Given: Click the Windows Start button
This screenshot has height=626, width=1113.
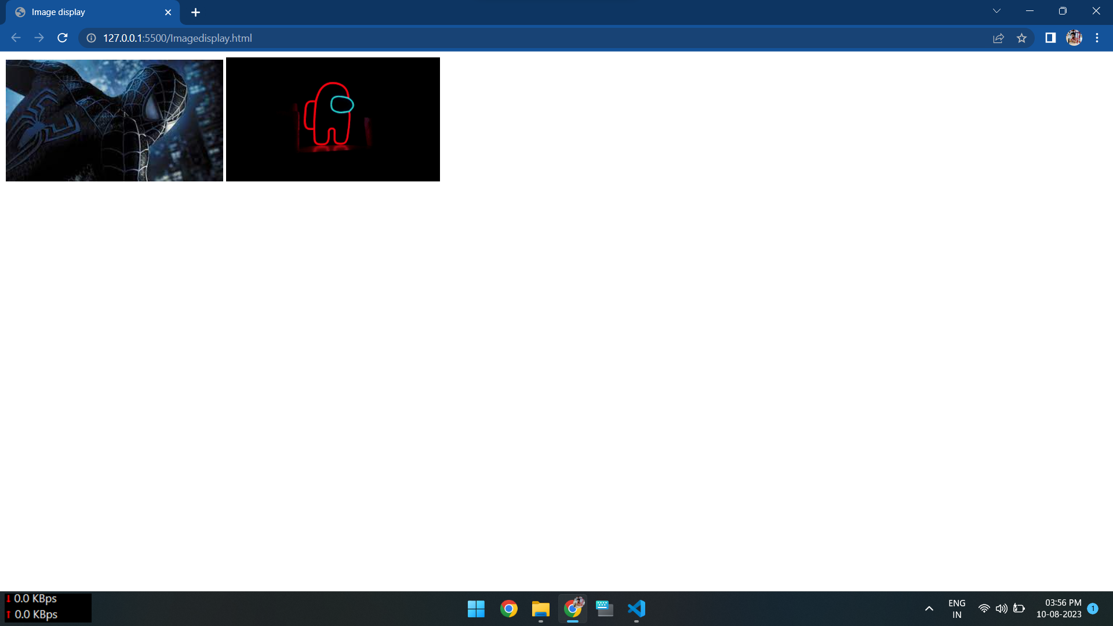Looking at the screenshot, I should [475, 609].
